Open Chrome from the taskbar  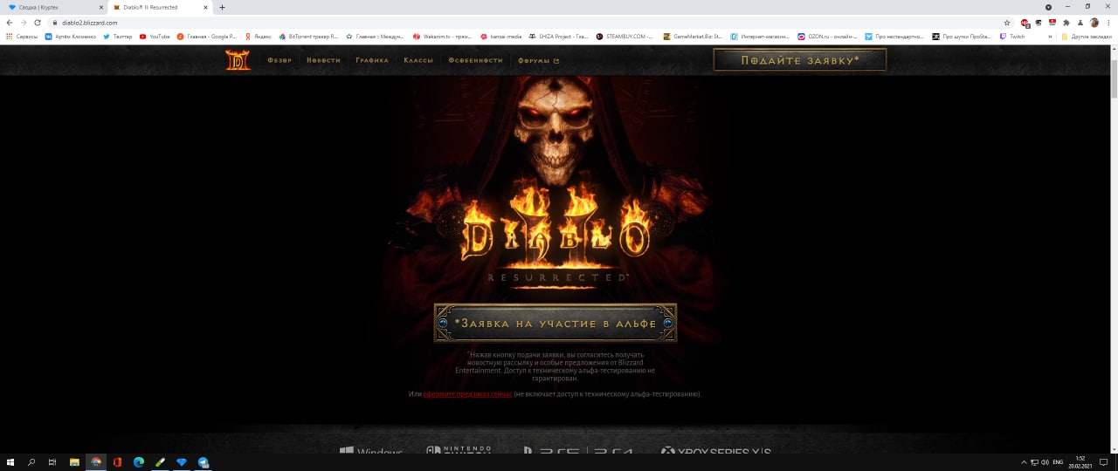click(96, 462)
